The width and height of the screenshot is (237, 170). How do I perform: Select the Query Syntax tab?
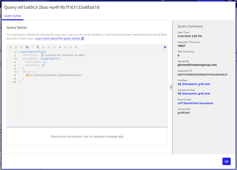tap(13, 16)
